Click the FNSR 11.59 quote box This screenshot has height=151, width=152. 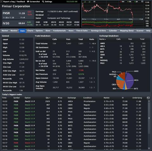[18, 15]
